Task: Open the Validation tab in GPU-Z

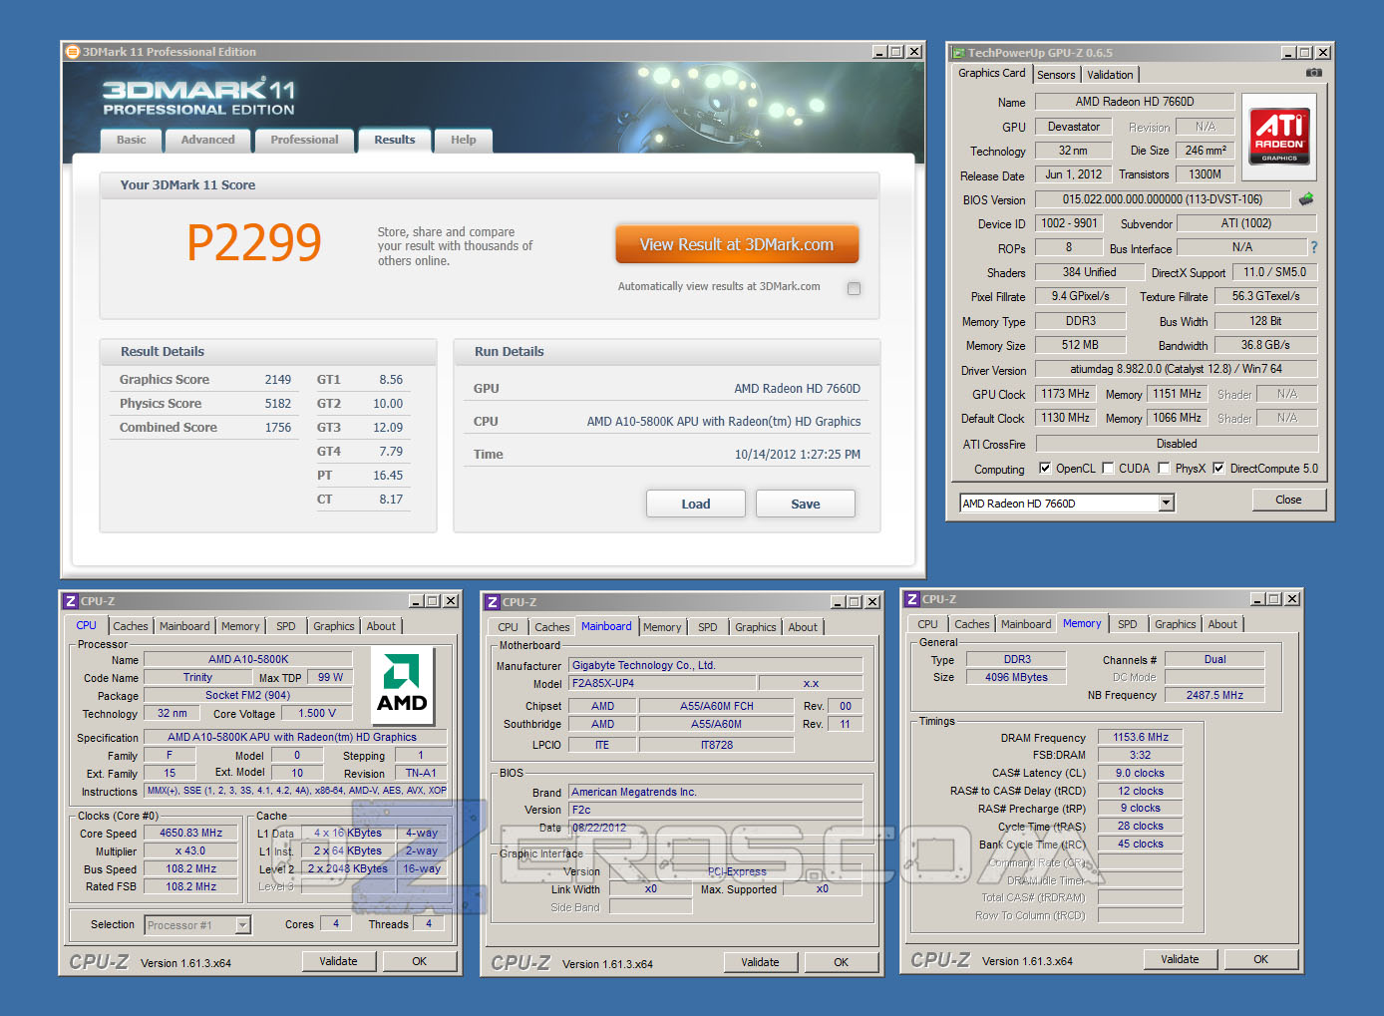Action: tap(1110, 75)
